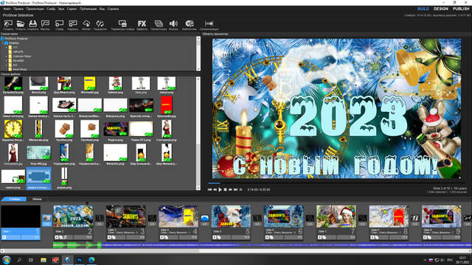Click the preview progress bar below the image
Screen dimensions: 472x265
(x=336, y=183)
